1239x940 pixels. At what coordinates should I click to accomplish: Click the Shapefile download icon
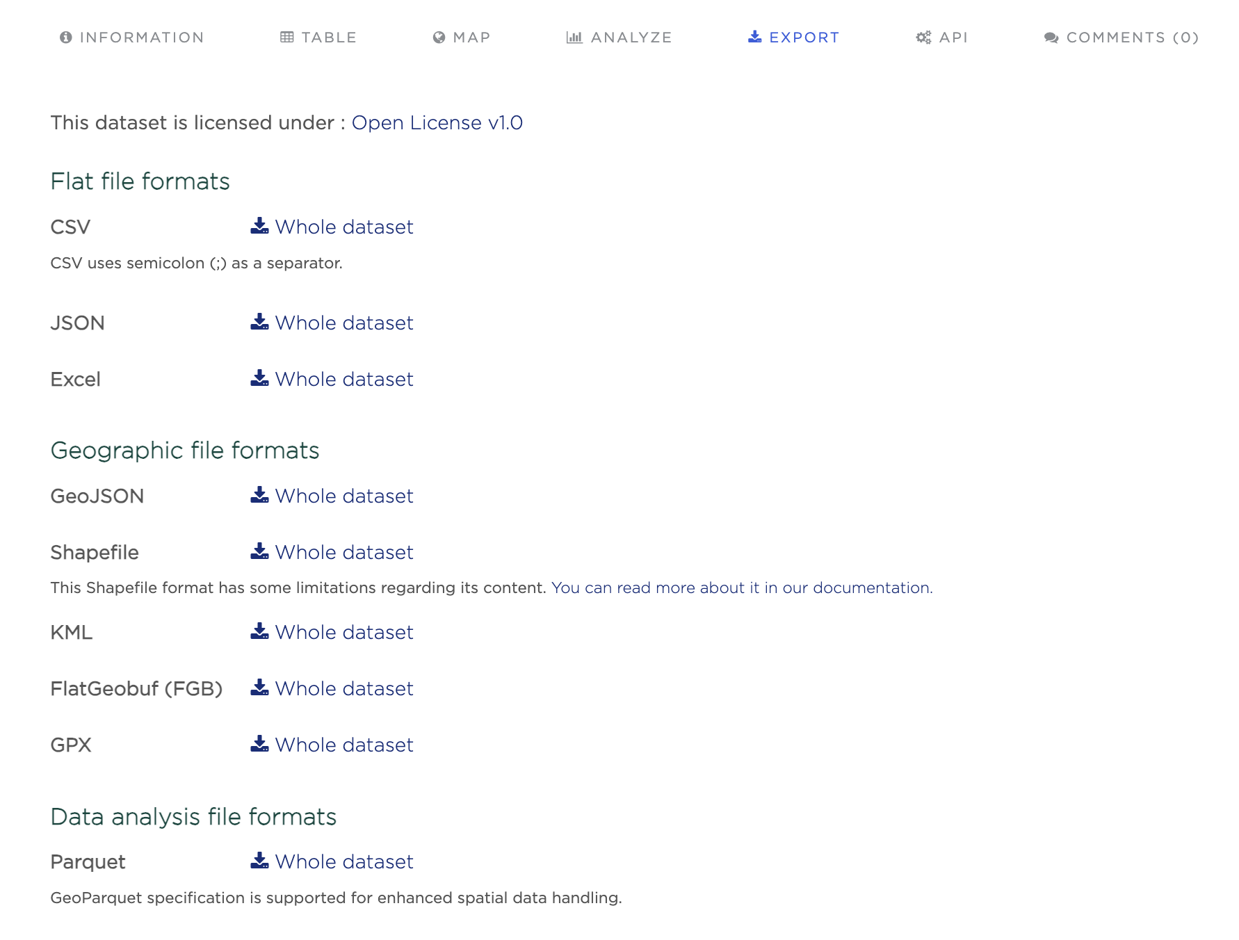(x=259, y=551)
